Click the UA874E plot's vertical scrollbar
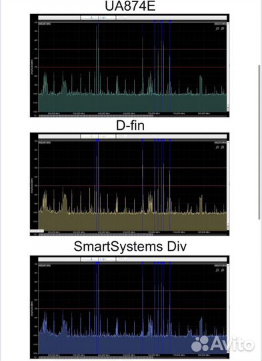262x361 pixels. [228, 67]
